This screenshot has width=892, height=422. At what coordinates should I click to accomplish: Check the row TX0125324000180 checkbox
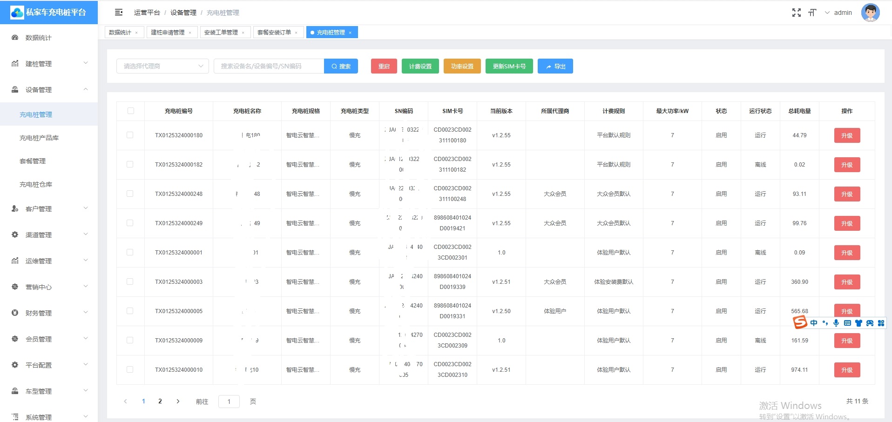[130, 135]
